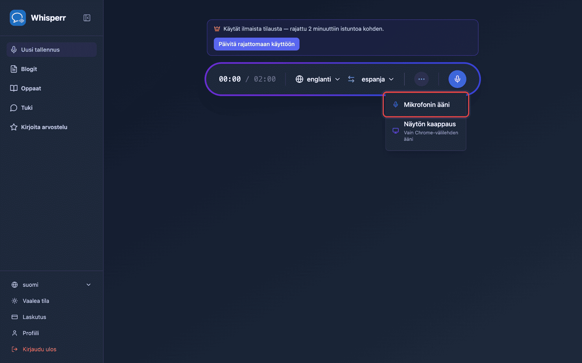Click the globe icon beside englanti
This screenshot has height=363, width=582.
(299, 79)
